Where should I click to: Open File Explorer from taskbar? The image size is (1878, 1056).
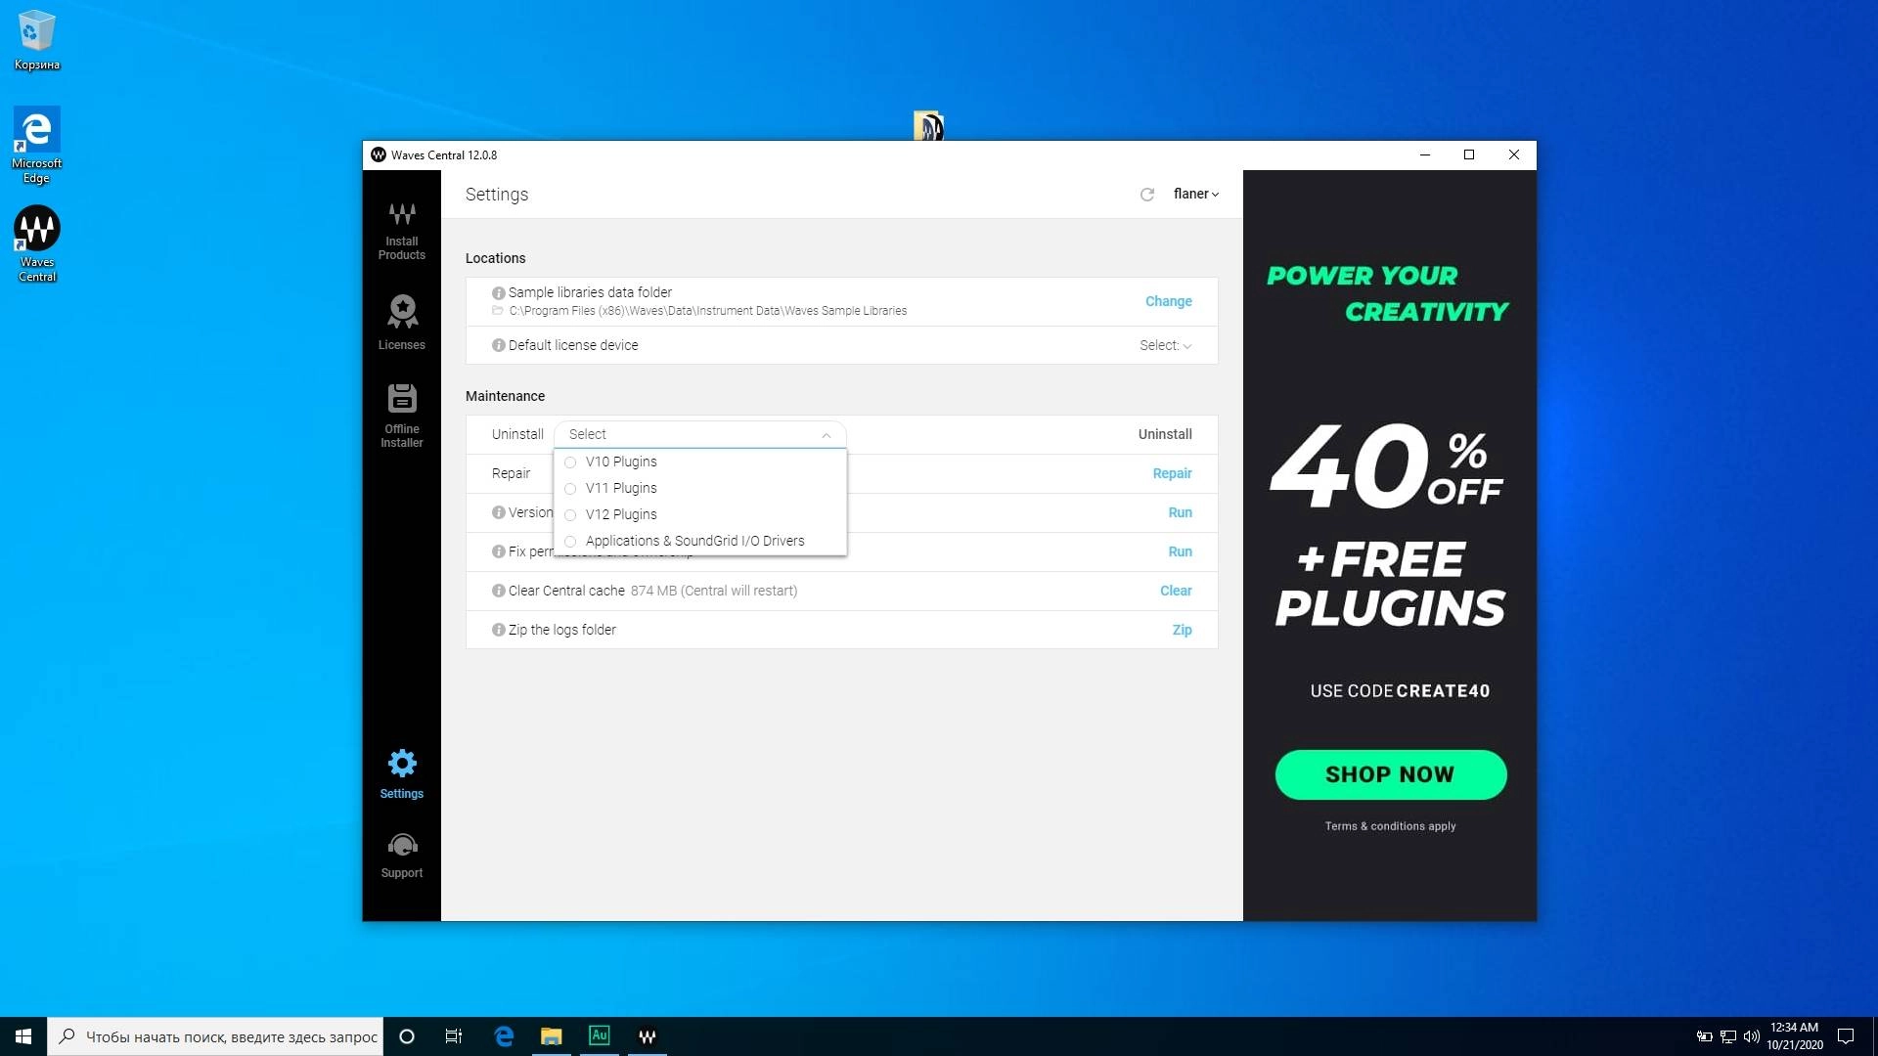[552, 1036]
